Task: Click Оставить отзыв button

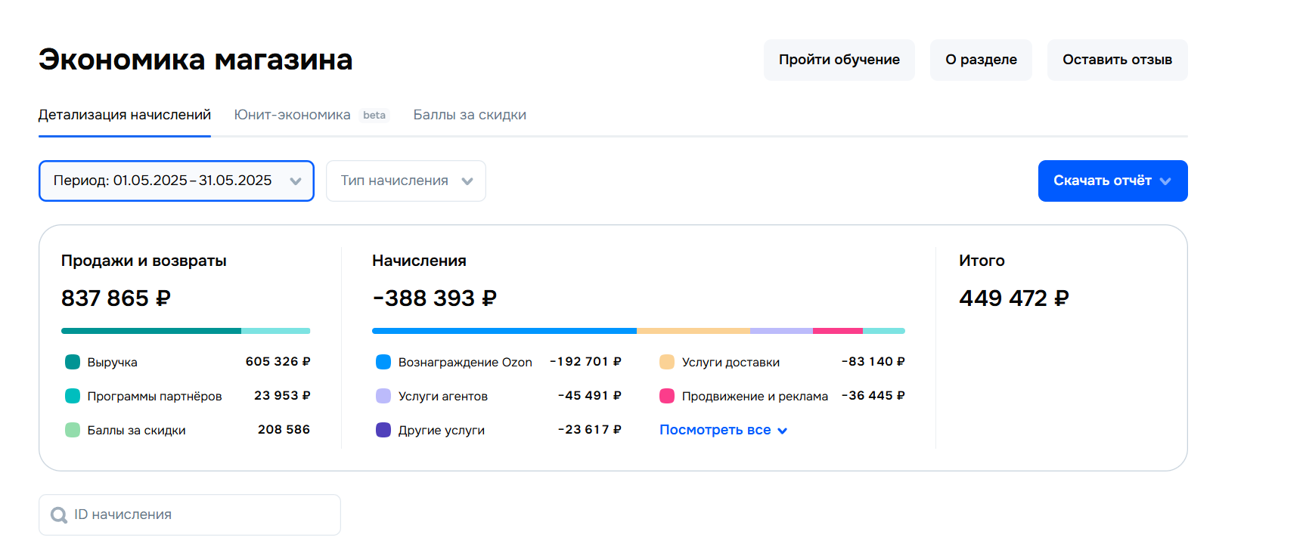Action: tap(1118, 60)
